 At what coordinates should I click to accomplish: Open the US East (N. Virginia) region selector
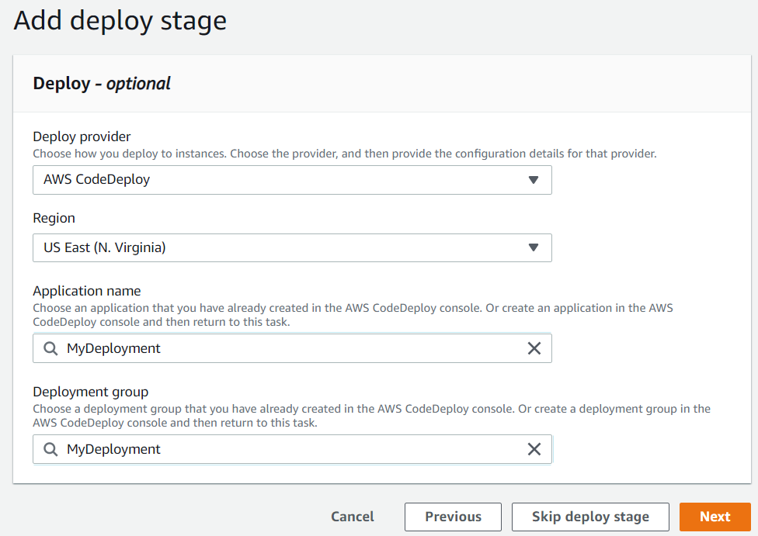pos(292,247)
